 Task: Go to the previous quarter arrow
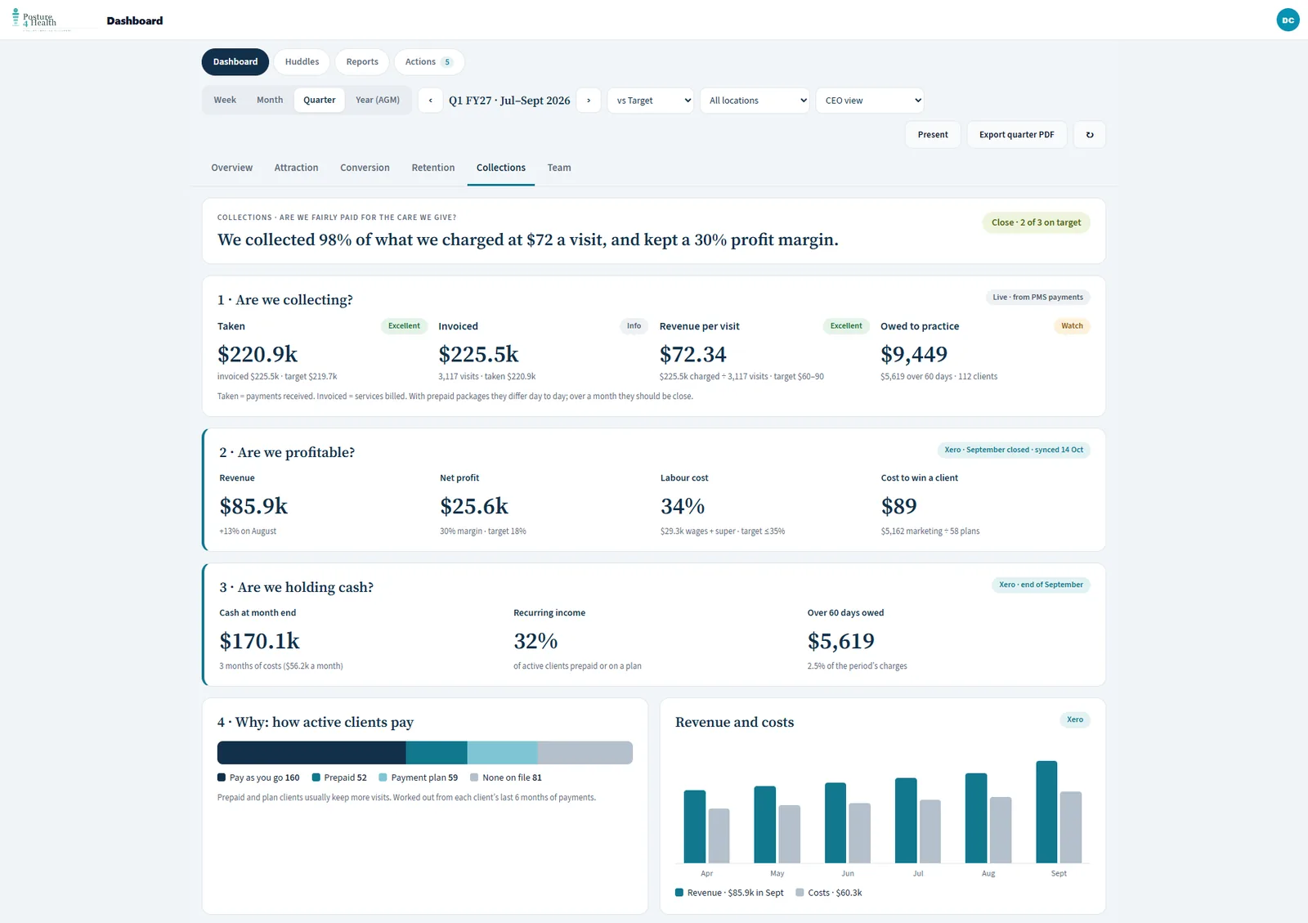point(431,101)
